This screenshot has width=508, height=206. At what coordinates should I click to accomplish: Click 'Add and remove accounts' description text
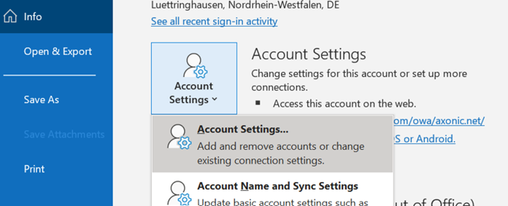pos(281,153)
